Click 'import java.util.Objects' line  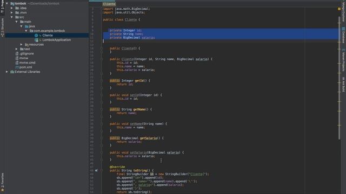click(x=124, y=12)
